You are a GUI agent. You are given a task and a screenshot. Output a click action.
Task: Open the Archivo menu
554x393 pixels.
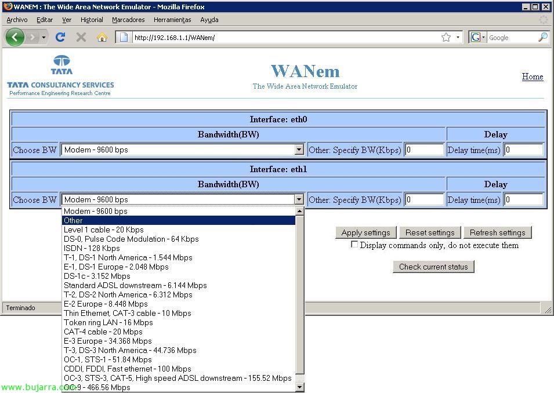coord(17,20)
